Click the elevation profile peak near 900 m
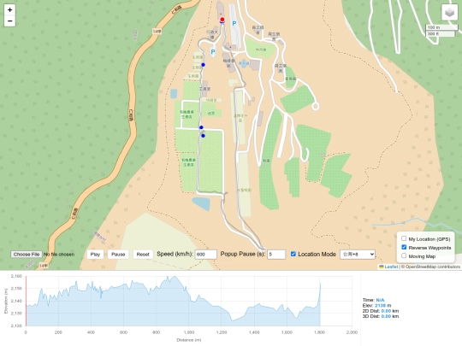Viewport: 462px width, 346px height. [175, 277]
